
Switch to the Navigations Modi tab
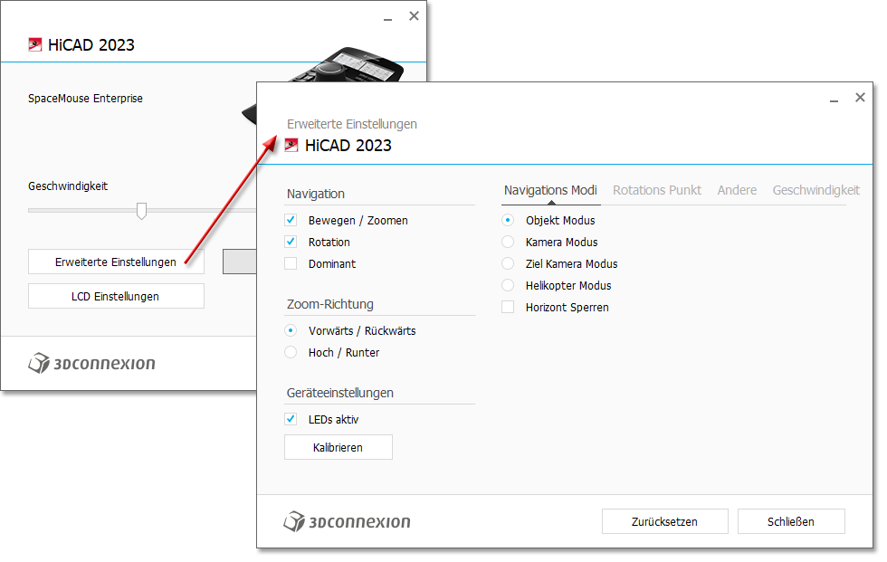(x=550, y=191)
